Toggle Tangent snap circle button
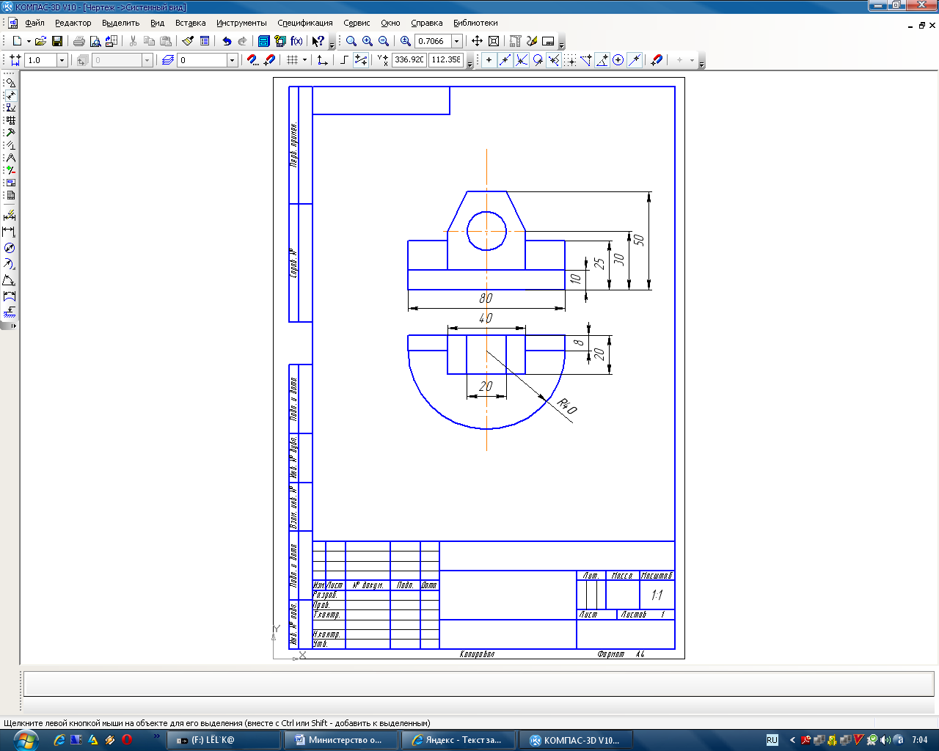Screen dimensions: 939x751 [x=538, y=60]
